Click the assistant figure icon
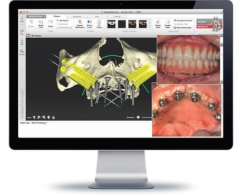The height and width of the screenshot is (196, 242). click(216, 24)
